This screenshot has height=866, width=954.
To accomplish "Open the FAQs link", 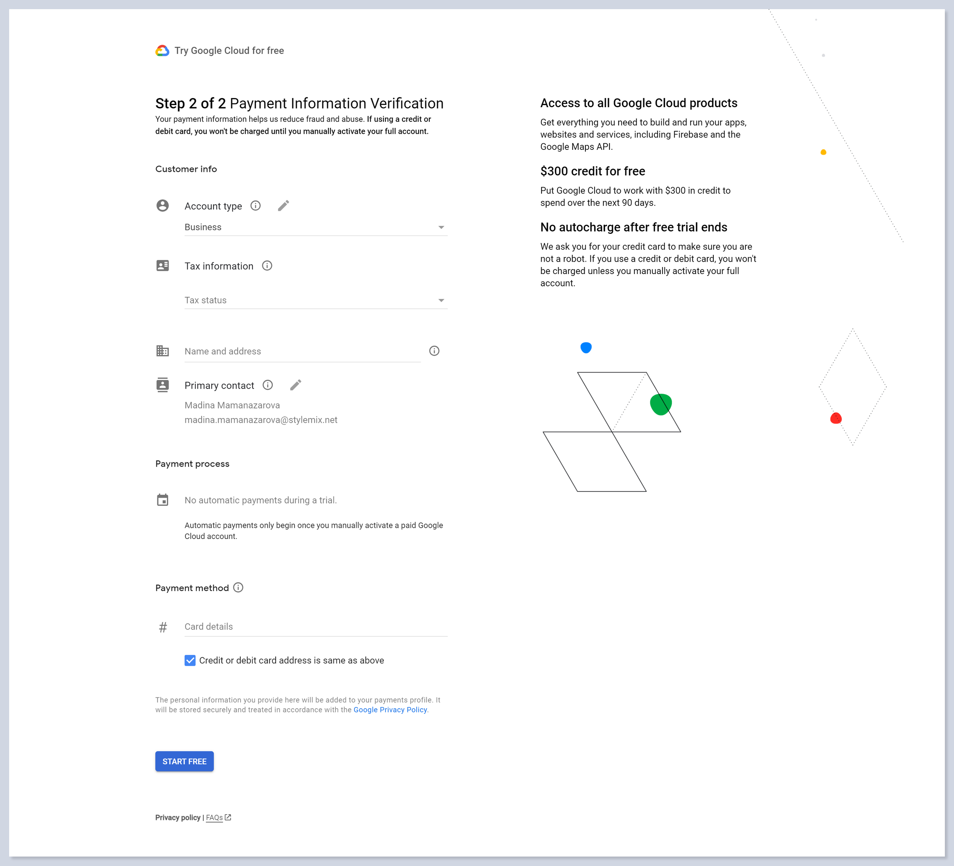I will (x=214, y=818).
